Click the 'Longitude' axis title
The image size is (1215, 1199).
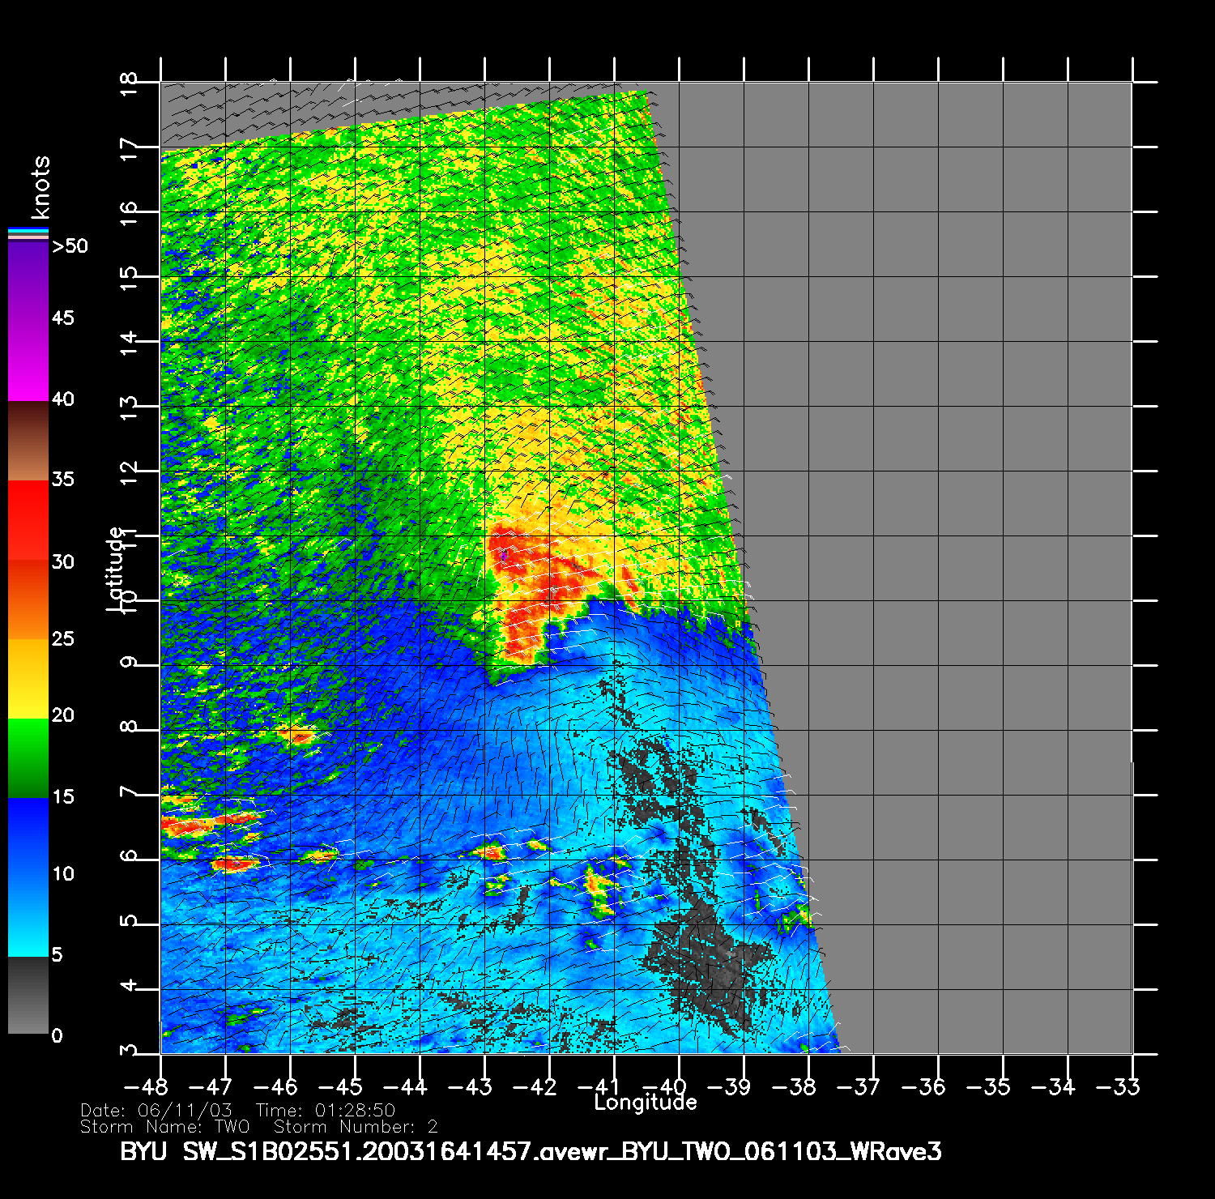coord(646,1102)
